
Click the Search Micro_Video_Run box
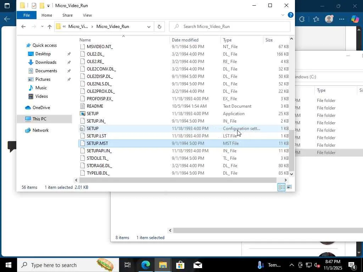[x=229, y=27]
